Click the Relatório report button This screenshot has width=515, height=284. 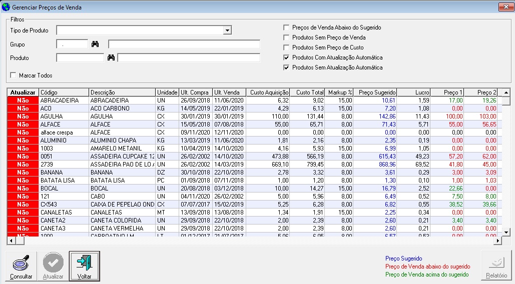pos(496,266)
